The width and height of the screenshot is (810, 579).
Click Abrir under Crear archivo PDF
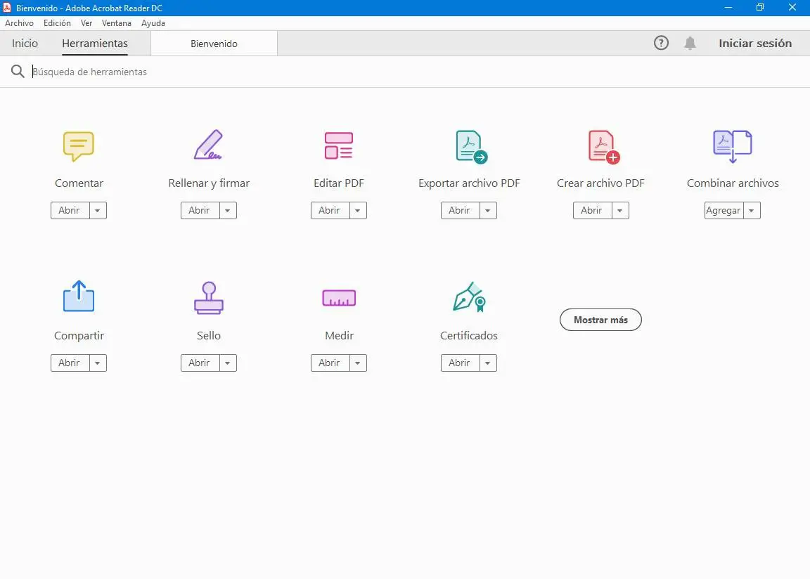tap(593, 211)
